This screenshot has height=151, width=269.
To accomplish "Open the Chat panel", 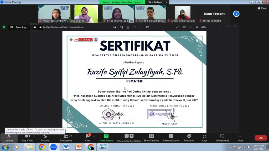I will coord(87,137).
